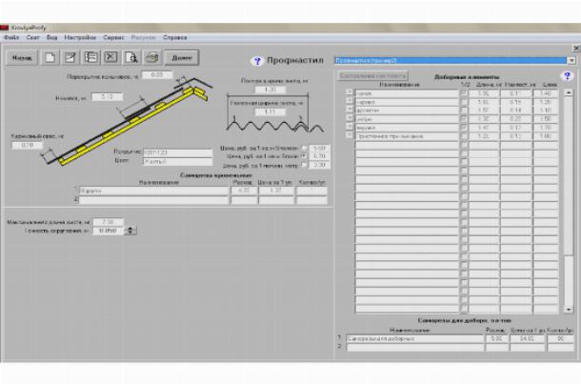Click the edit document pencil toolbar icon

(x=71, y=58)
